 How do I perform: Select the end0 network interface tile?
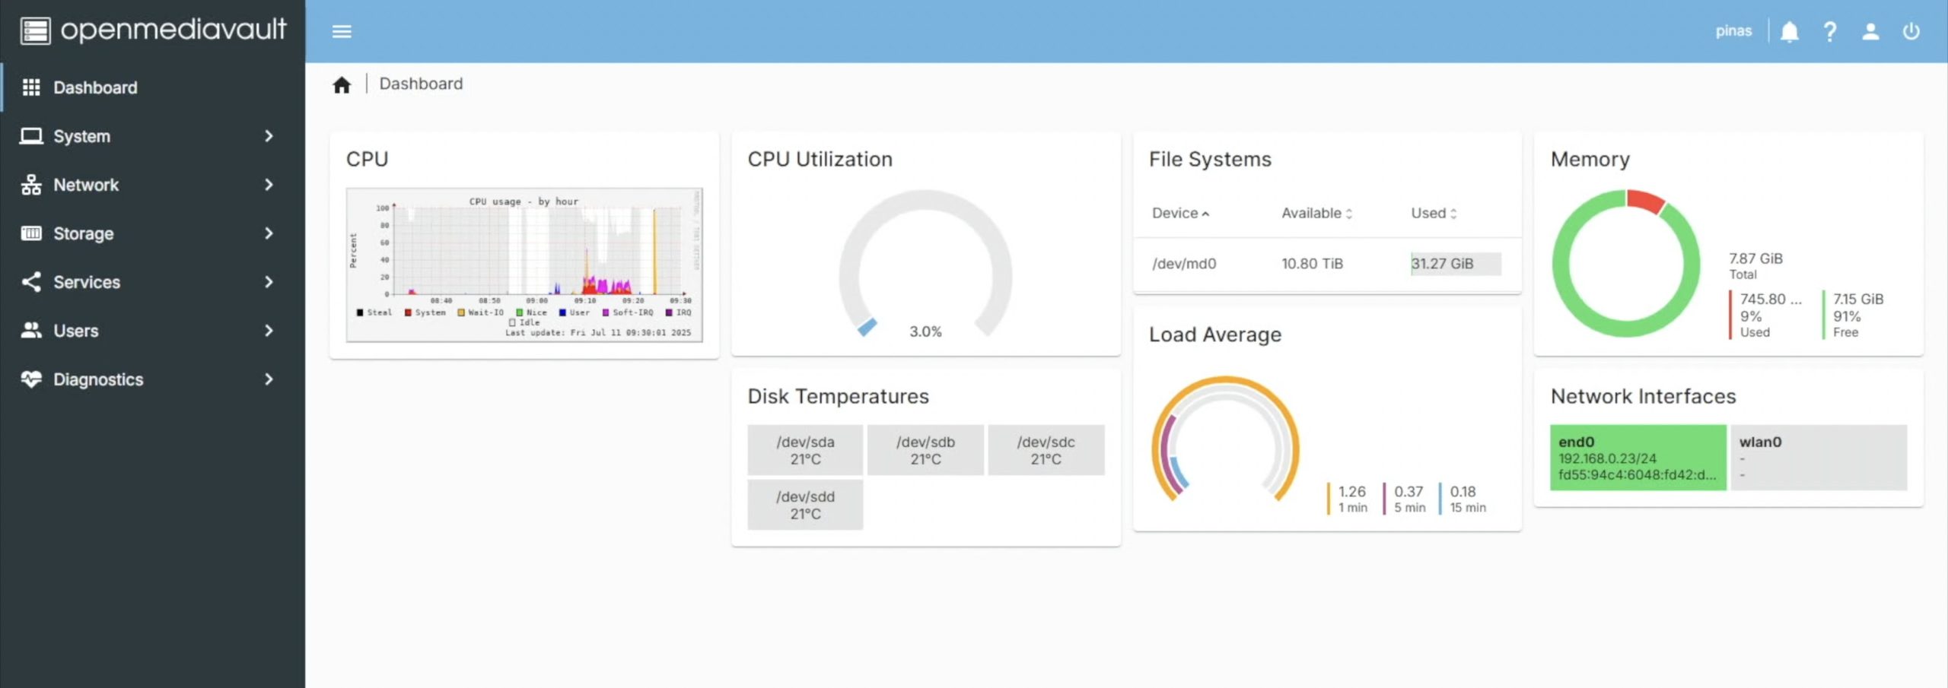[x=1638, y=458]
